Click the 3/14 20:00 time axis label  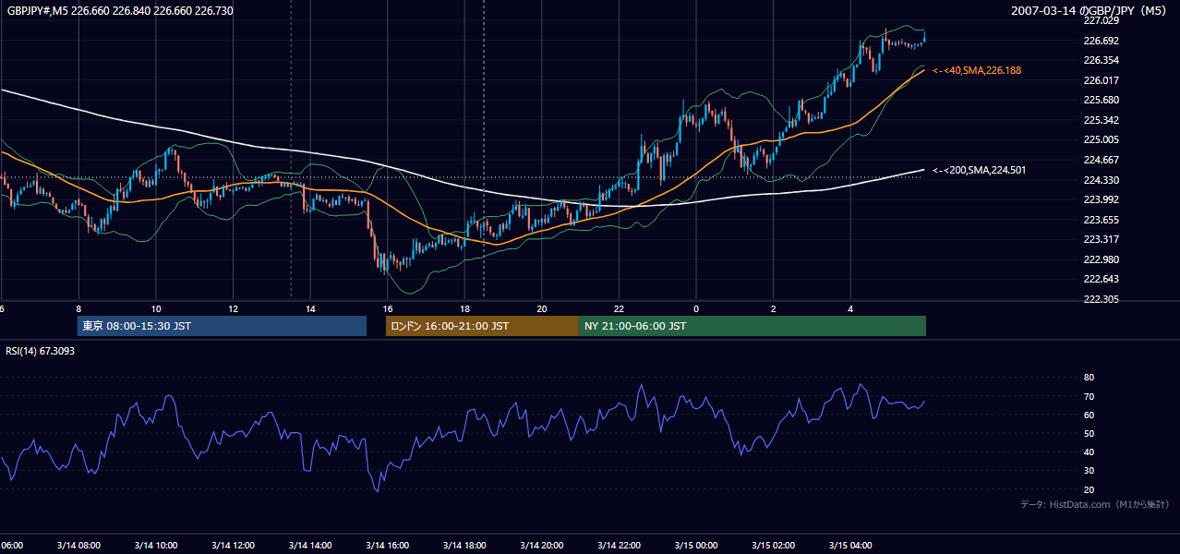click(542, 546)
